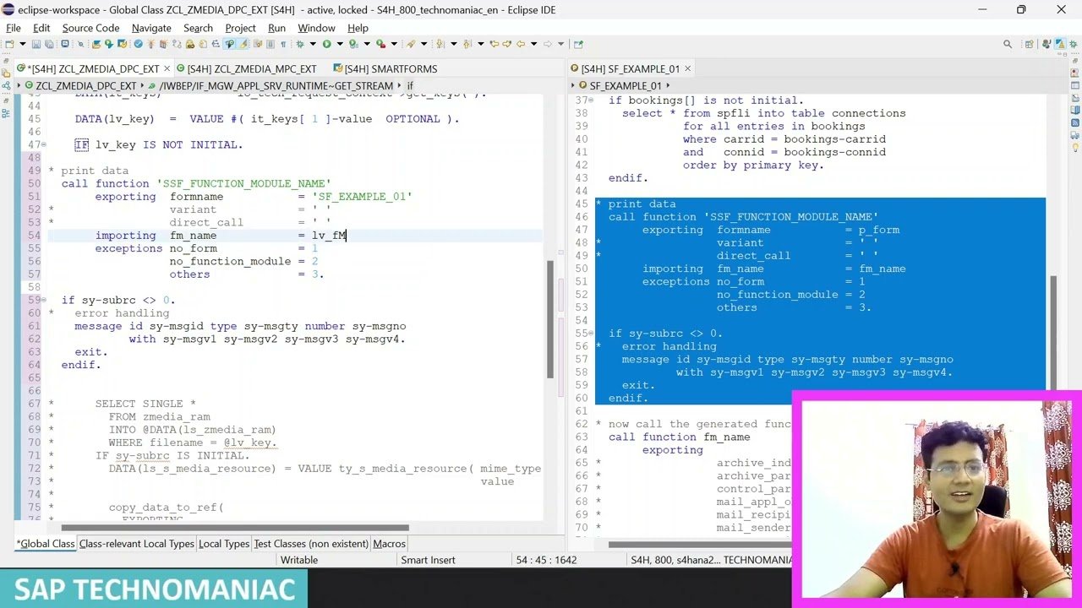The width and height of the screenshot is (1082, 608).
Task: Close the ZCL_ZMEDIA_DPC_EXT tab
Action: (x=167, y=69)
